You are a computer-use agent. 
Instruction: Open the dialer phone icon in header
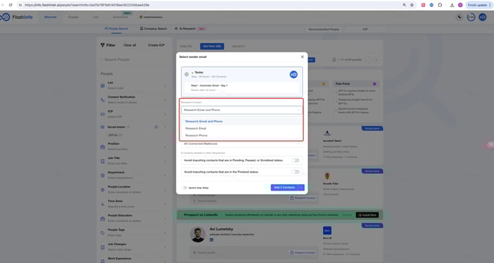460,17
